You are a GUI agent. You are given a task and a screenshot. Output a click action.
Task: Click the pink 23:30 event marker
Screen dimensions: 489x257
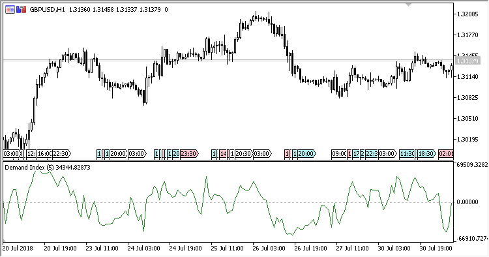click(x=189, y=154)
